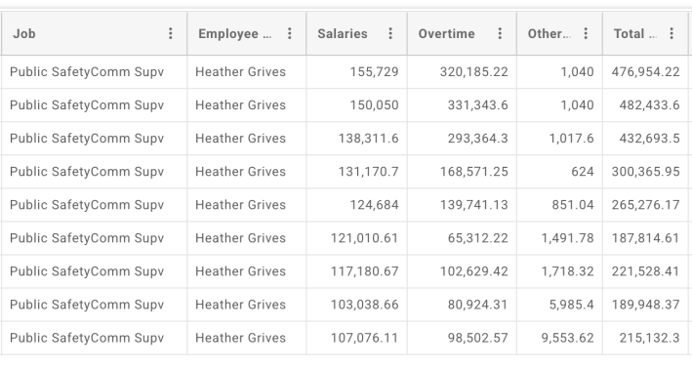Open the Job column options menu
Viewport: 692px width, 369px height.
[171, 33]
